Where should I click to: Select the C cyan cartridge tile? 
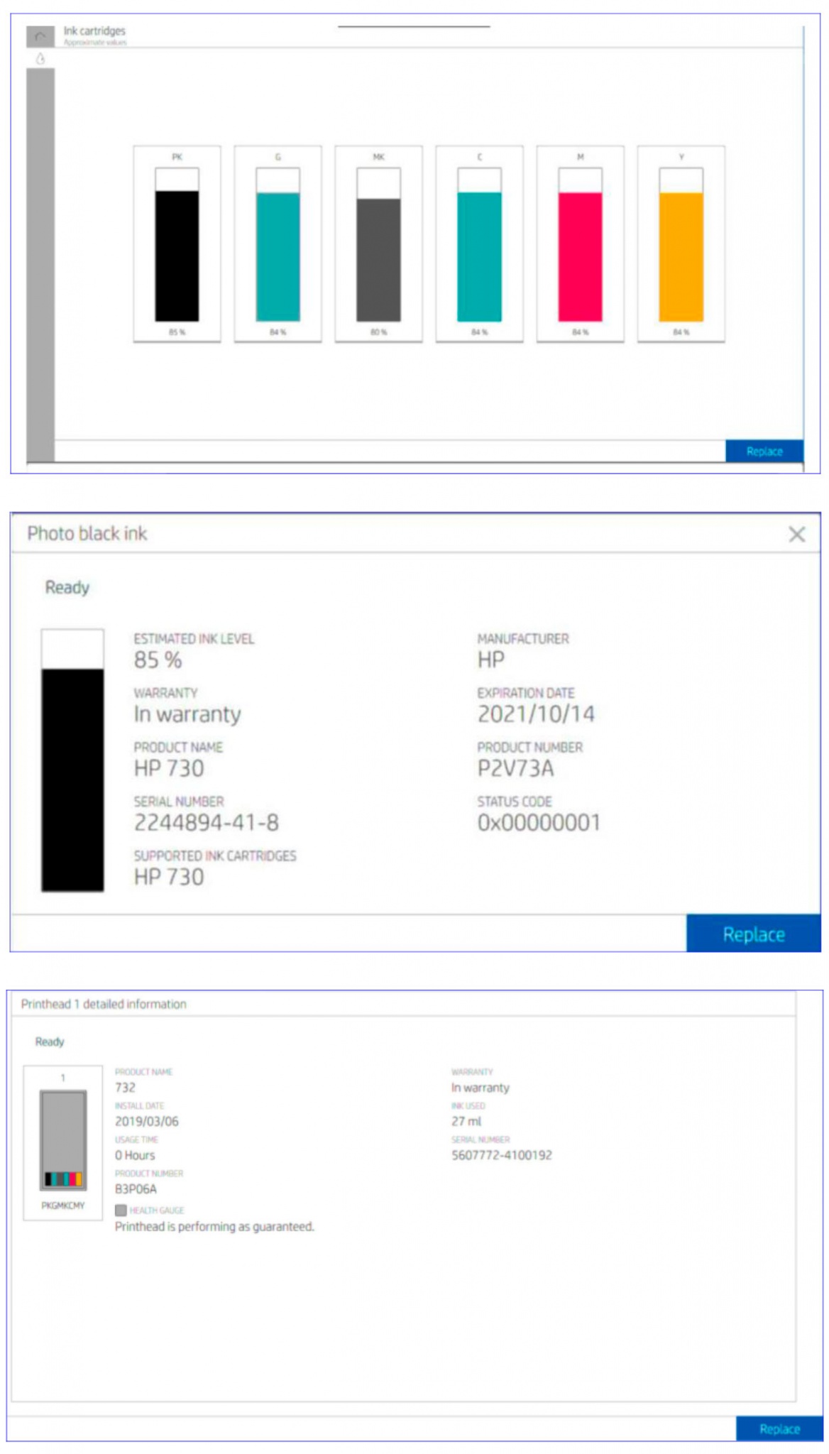point(479,244)
